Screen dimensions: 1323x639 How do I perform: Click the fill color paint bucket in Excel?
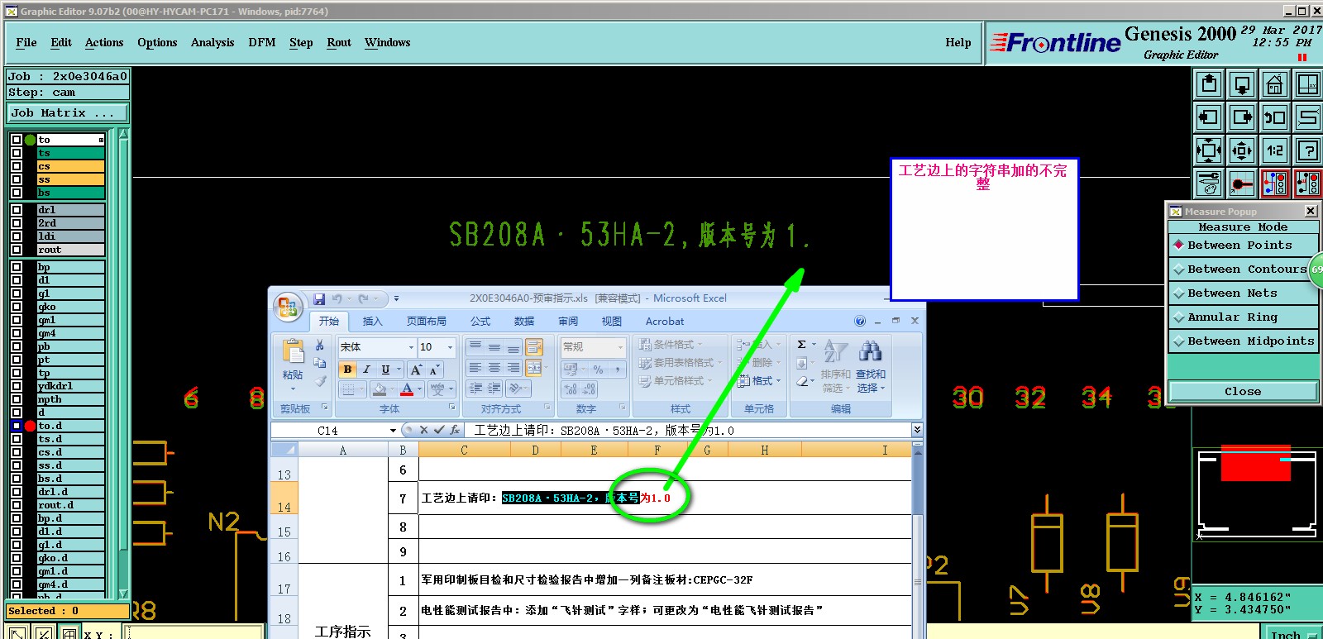379,389
